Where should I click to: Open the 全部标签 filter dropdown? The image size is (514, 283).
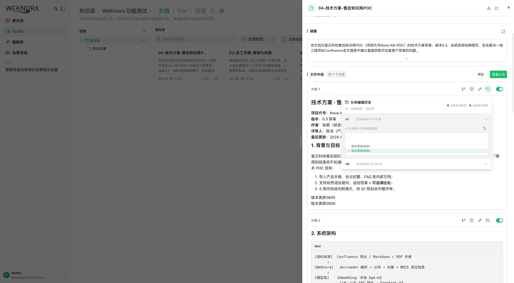[x=258, y=39]
